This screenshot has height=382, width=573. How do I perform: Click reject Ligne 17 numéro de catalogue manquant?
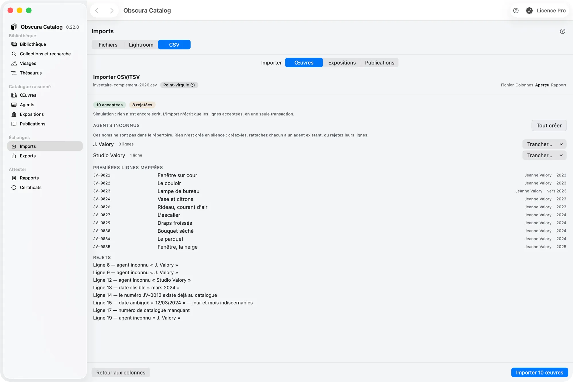click(141, 310)
